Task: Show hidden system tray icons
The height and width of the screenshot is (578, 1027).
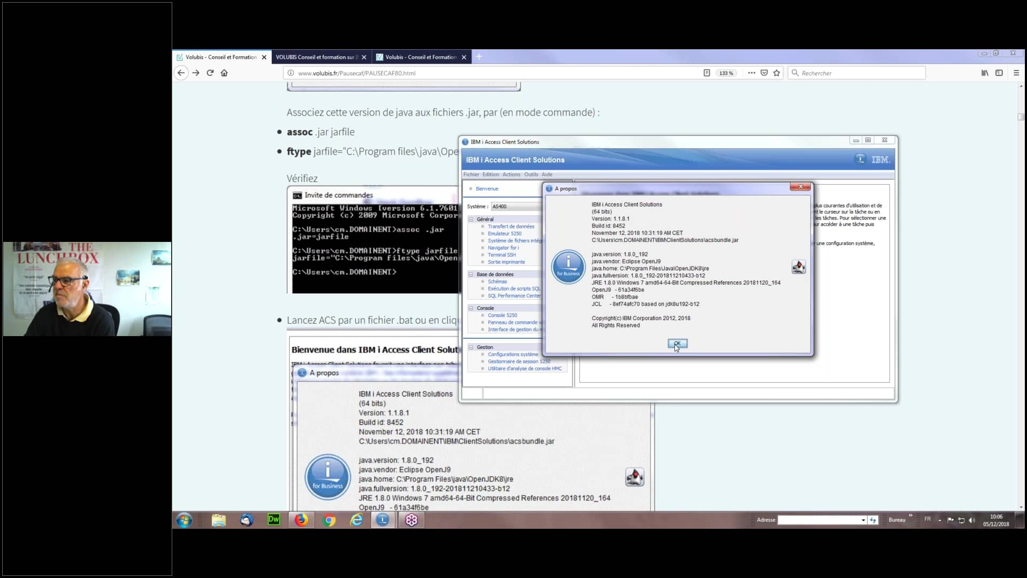Action: point(939,520)
